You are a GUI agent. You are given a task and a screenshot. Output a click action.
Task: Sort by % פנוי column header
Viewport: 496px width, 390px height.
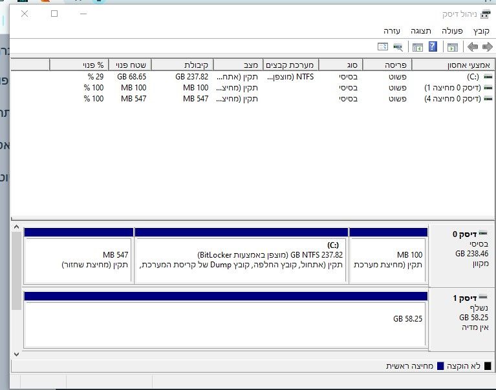point(79,65)
